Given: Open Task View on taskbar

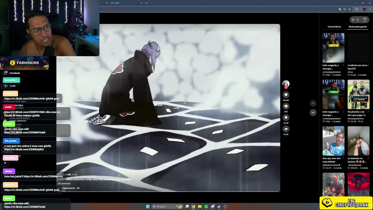Looking at the screenshot, I should [187, 206].
